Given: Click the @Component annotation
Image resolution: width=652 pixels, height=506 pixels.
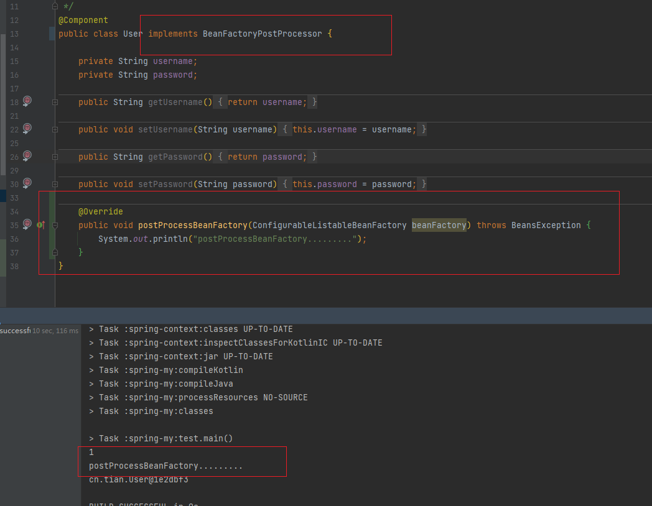Looking at the screenshot, I should [x=83, y=20].
